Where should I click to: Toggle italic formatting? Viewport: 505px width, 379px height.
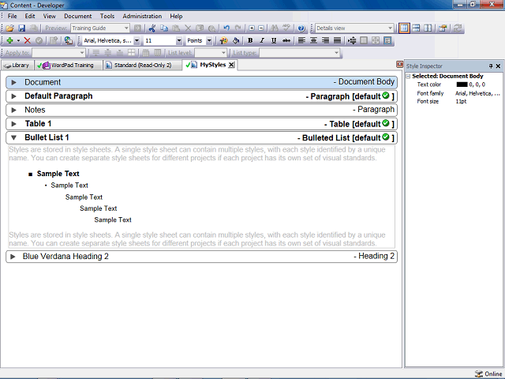(262, 40)
